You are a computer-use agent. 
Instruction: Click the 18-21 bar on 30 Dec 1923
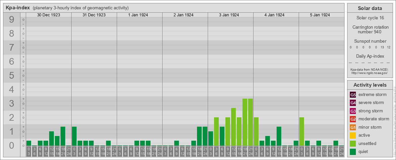point(63,136)
